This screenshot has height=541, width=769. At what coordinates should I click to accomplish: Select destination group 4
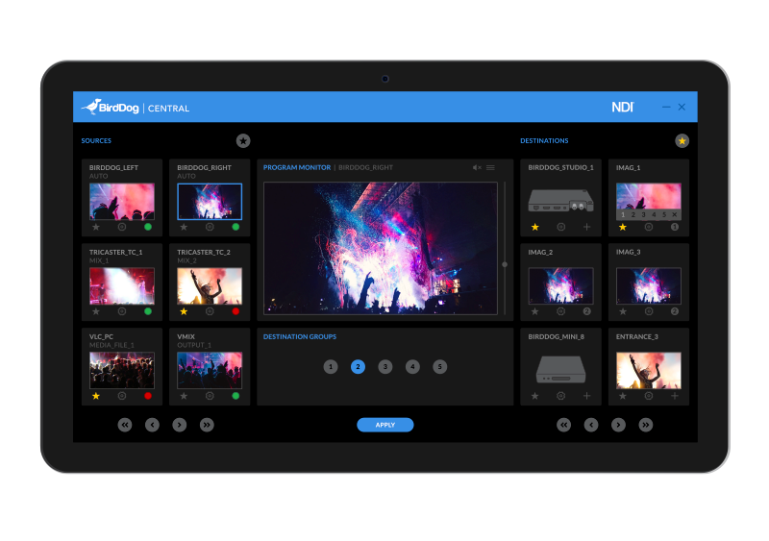coord(413,366)
